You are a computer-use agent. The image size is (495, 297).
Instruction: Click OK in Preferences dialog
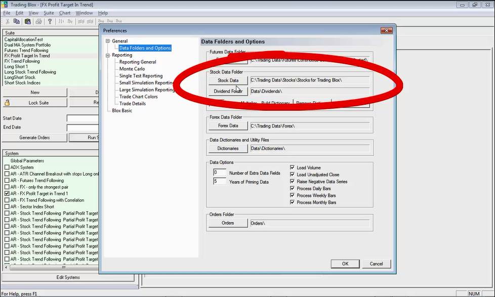pyautogui.click(x=345, y=264)
